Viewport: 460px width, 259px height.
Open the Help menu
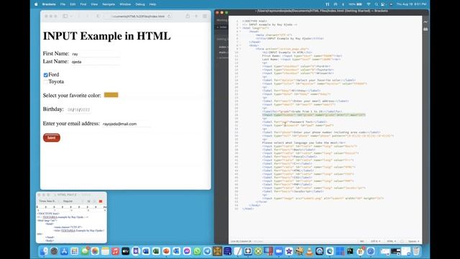[152, 4]
